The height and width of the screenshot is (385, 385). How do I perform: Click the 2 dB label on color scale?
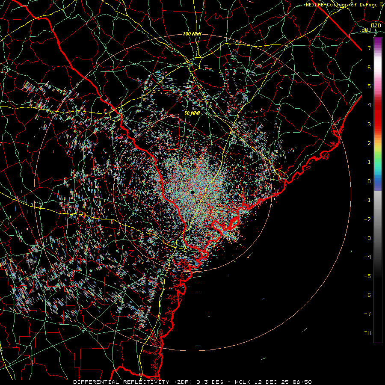pyautogui.click(x=369, y=143)
